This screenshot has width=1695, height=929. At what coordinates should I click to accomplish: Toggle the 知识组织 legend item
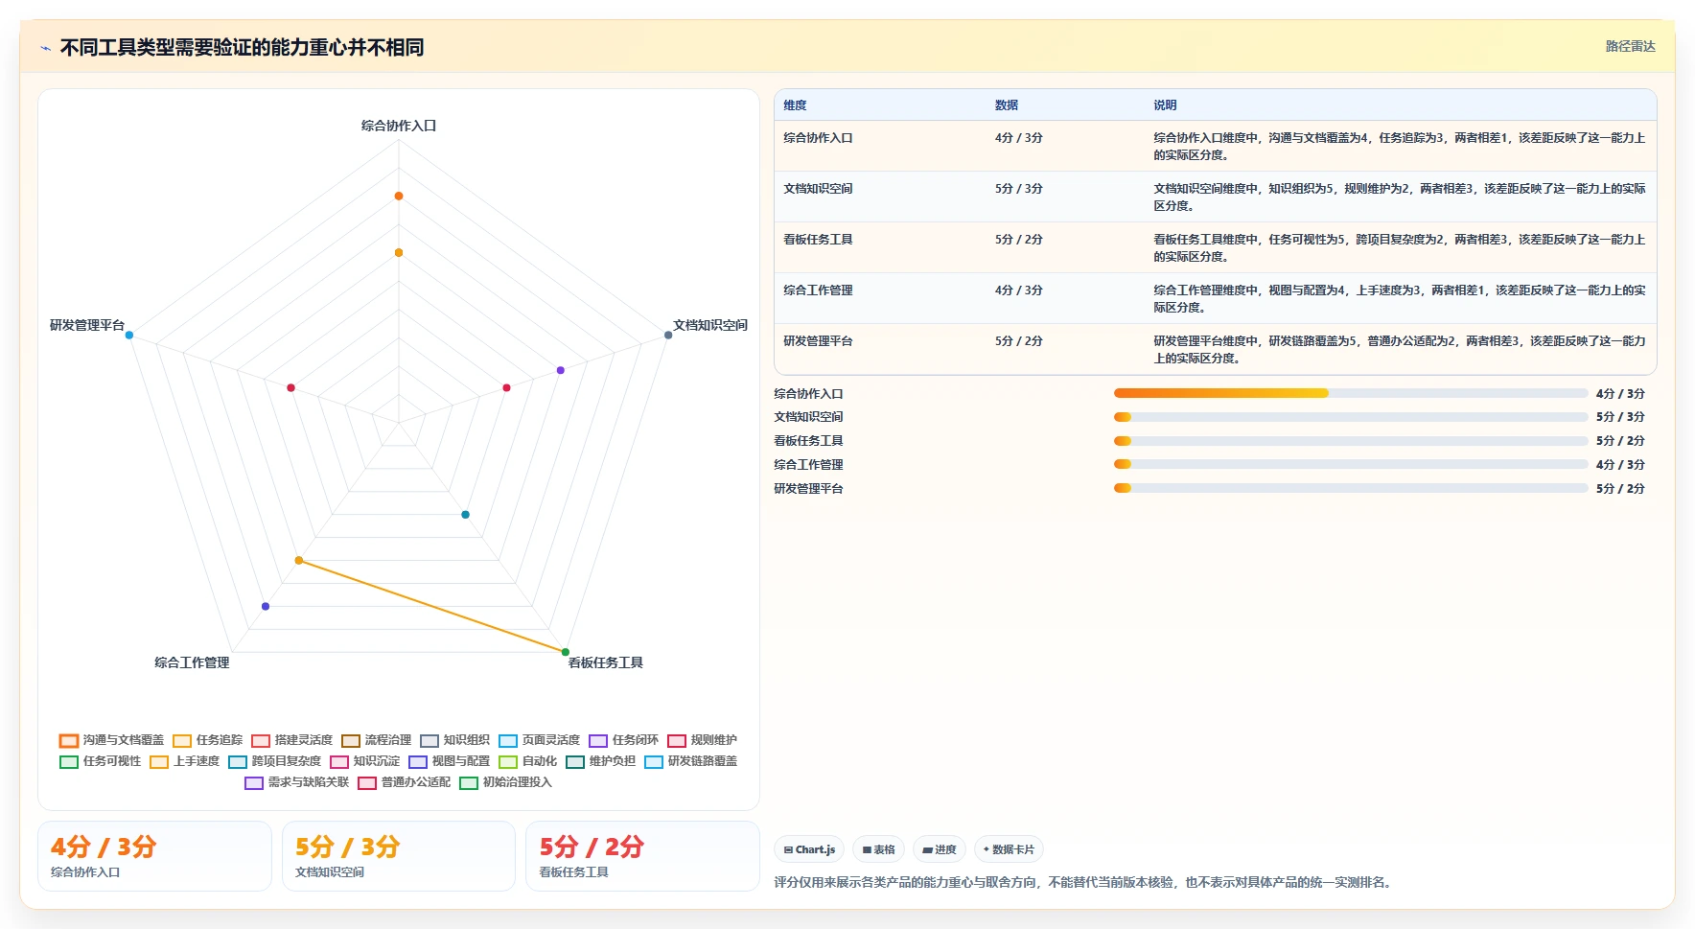(454, 740)
